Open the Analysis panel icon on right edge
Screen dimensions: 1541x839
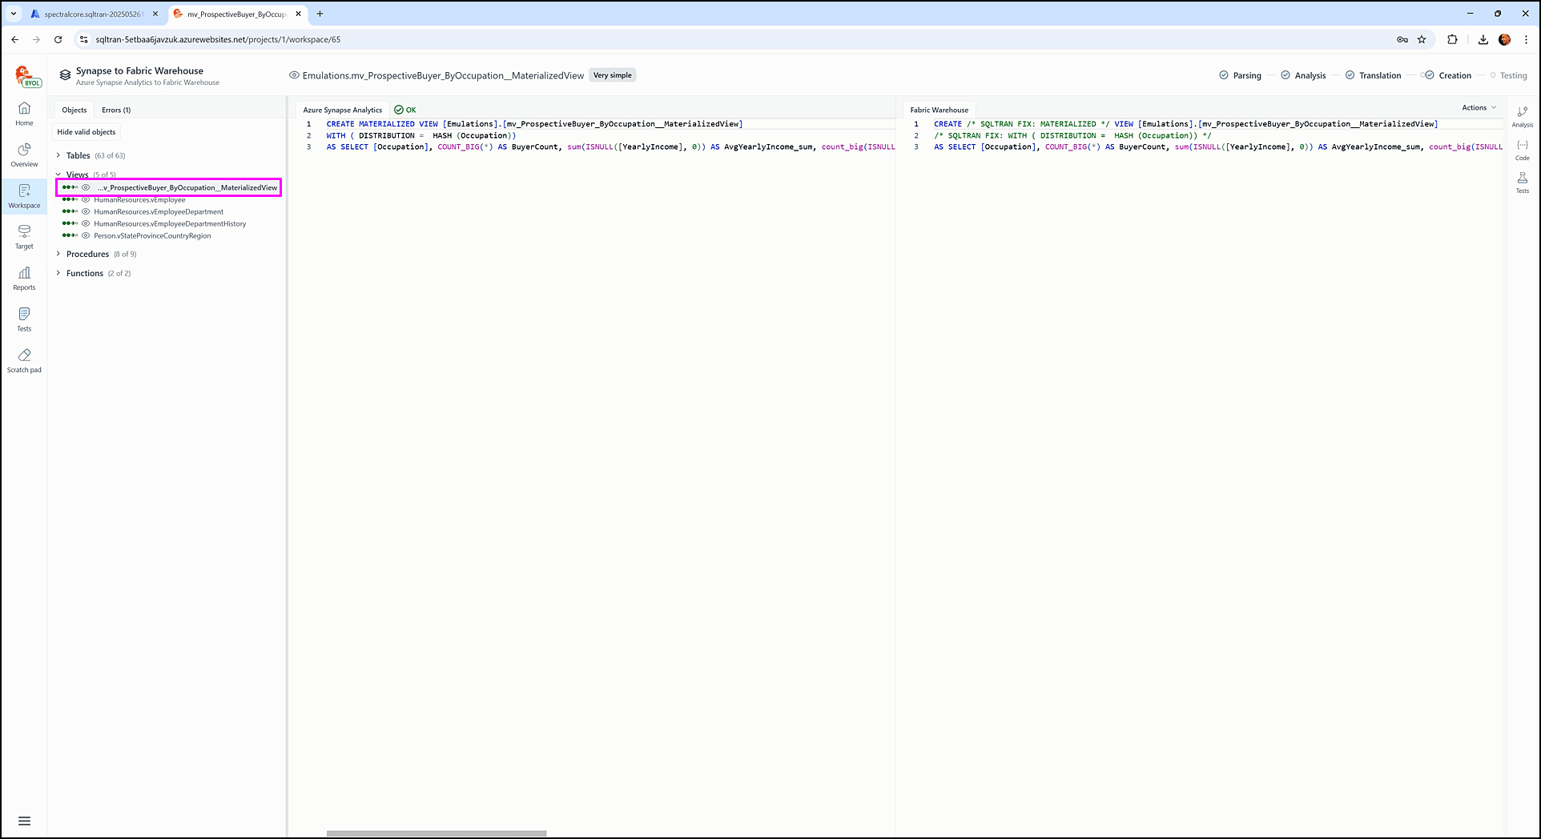[1523, 116]
